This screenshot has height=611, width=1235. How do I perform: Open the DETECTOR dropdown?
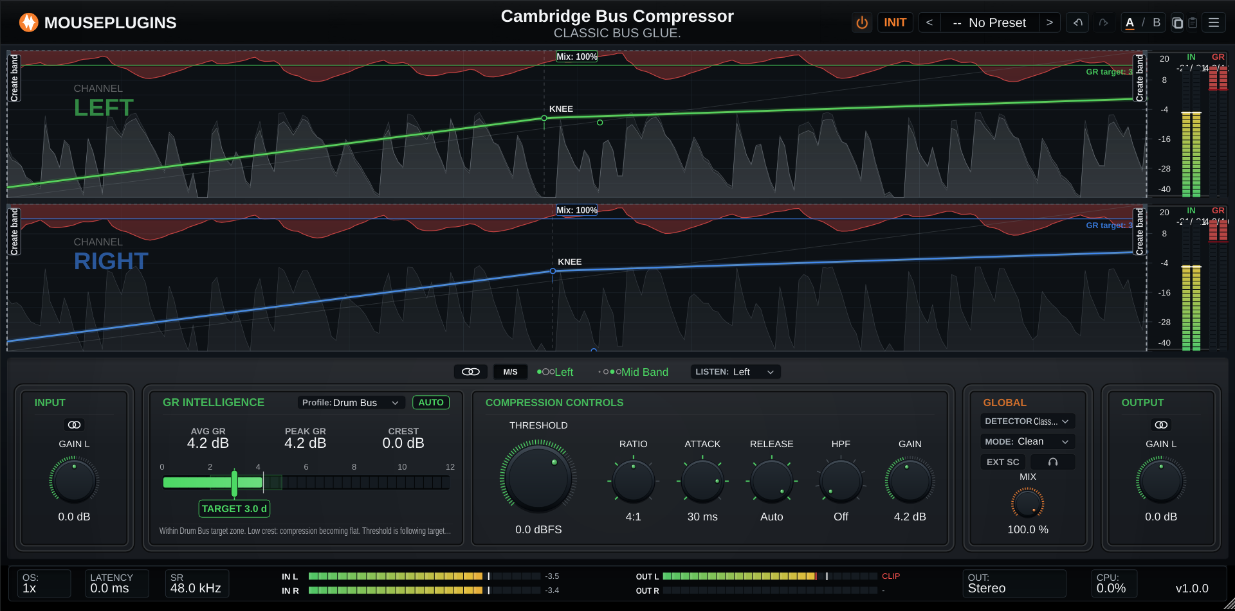(x=1027, y=421)
